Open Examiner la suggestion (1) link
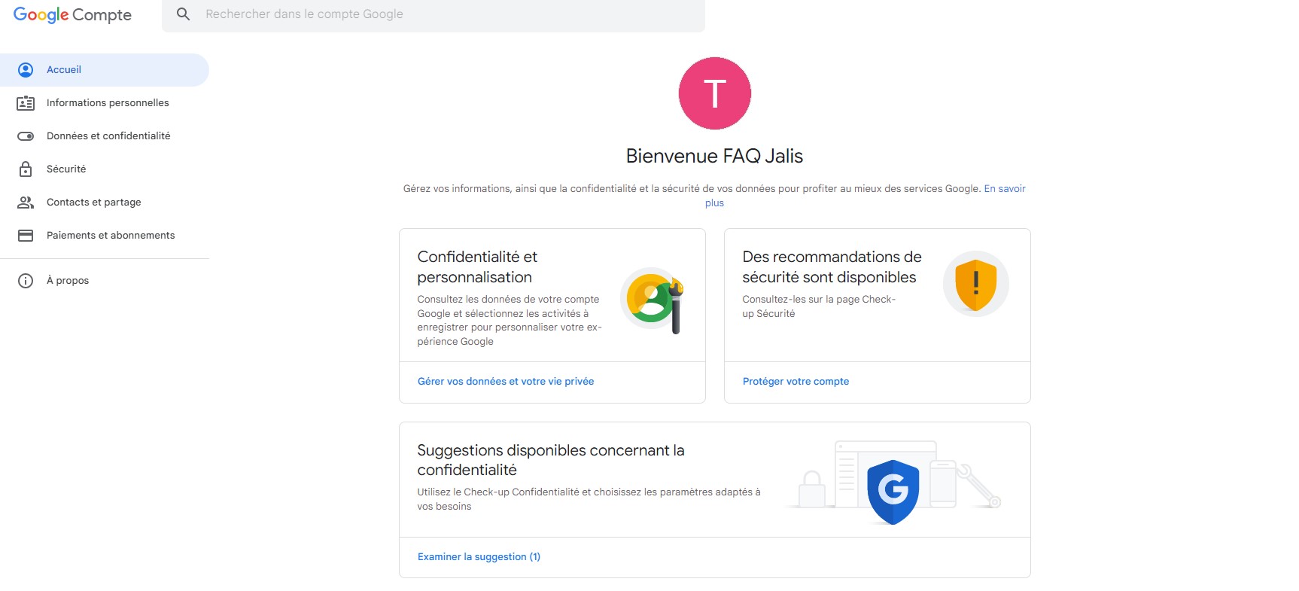Viewport: 1299px width, 591px height. pos(479,557)
